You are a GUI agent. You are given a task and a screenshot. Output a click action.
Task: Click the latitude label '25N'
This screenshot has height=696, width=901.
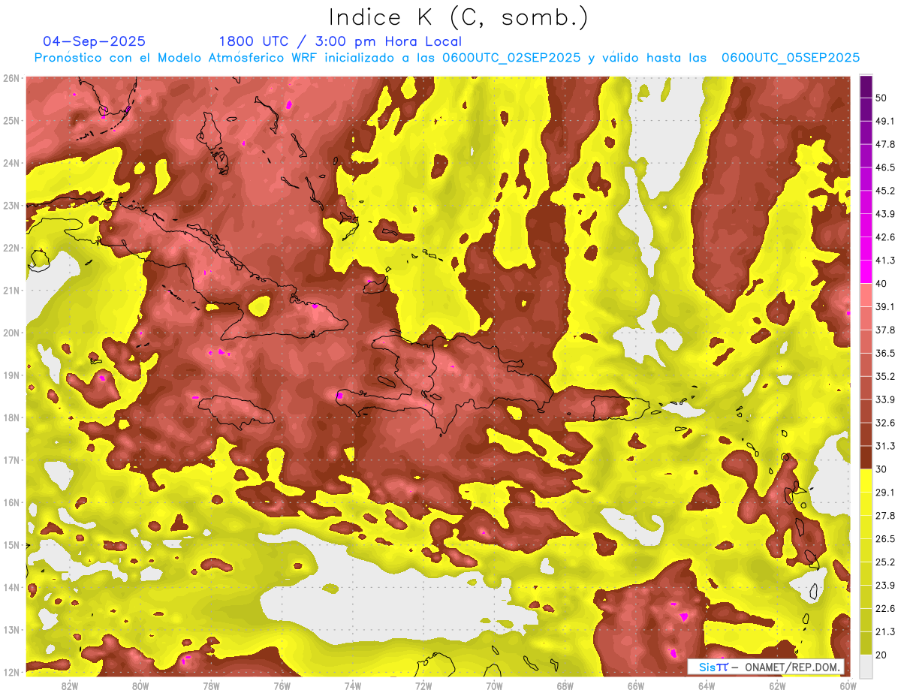11,121
